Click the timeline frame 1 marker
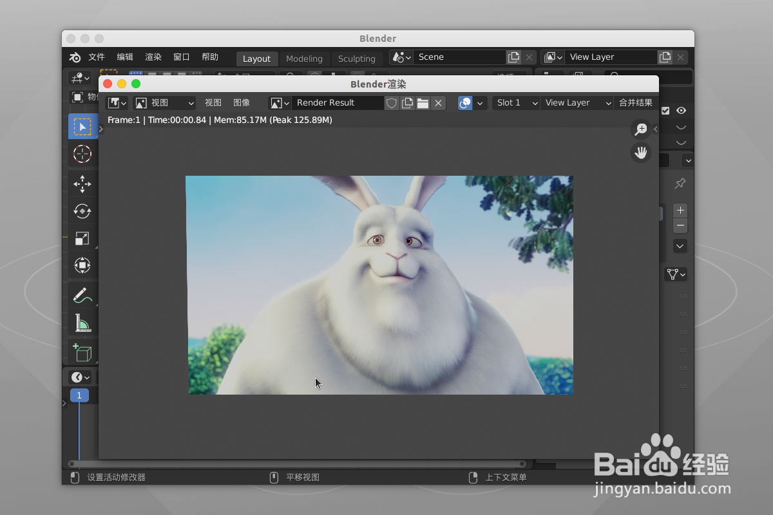Screen dimensions: 773x515 pyautogui.click(x=79, y=395)
